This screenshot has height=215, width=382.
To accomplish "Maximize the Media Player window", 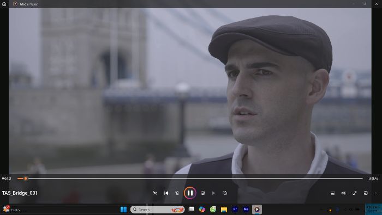I will 365,4.
